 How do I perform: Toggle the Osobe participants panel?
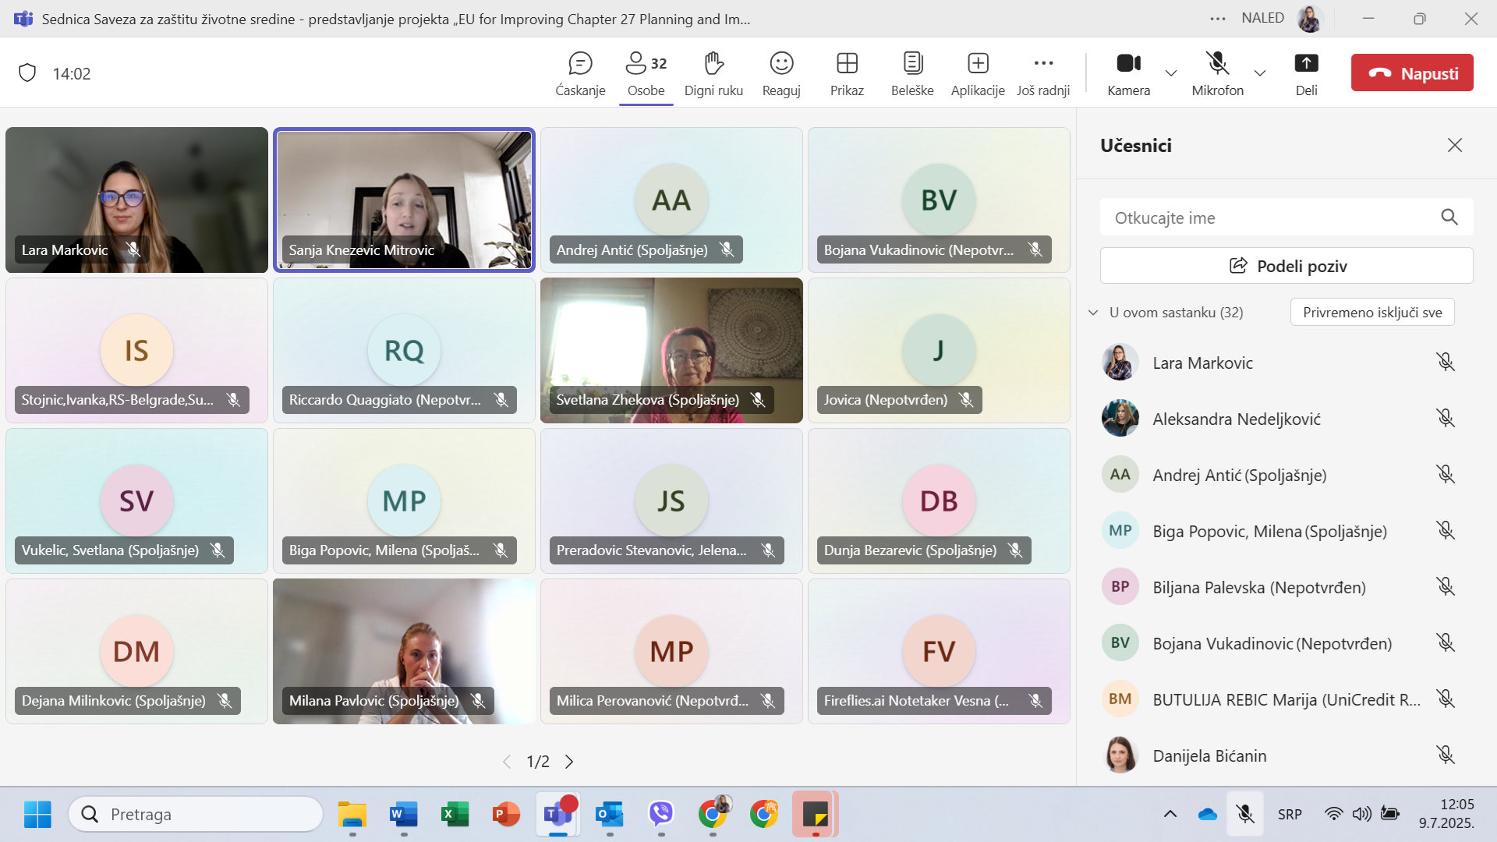coord(646,73)
